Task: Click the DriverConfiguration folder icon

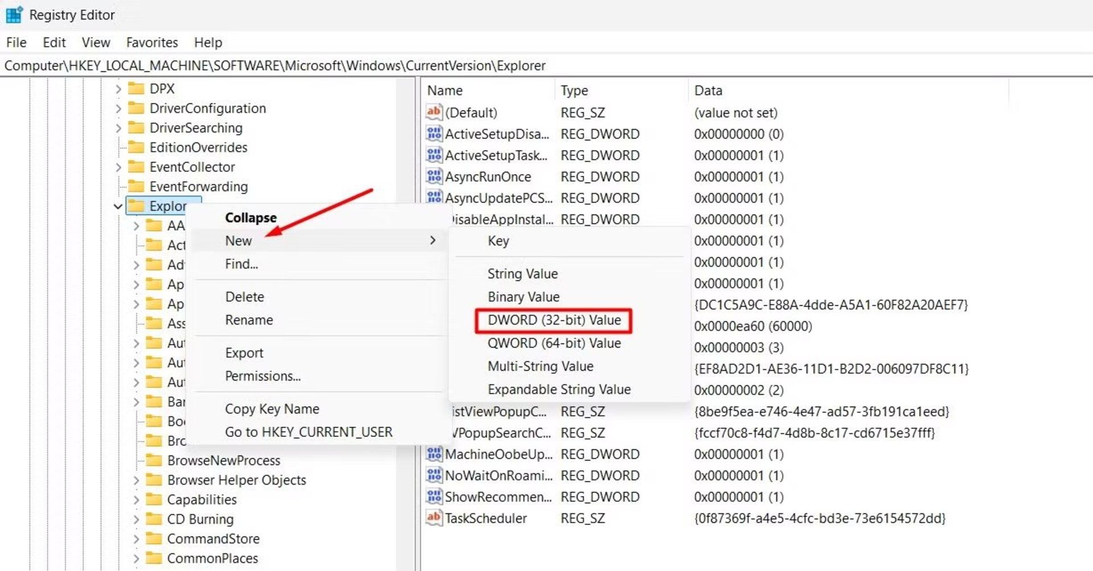Action: pos(136,108)
